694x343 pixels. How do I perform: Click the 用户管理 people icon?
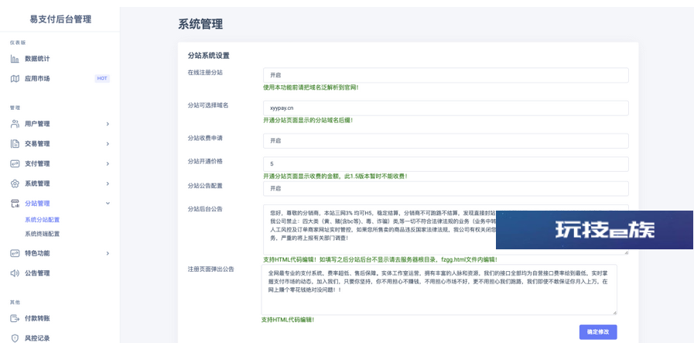pyautogui.click(x=15, y=124)
